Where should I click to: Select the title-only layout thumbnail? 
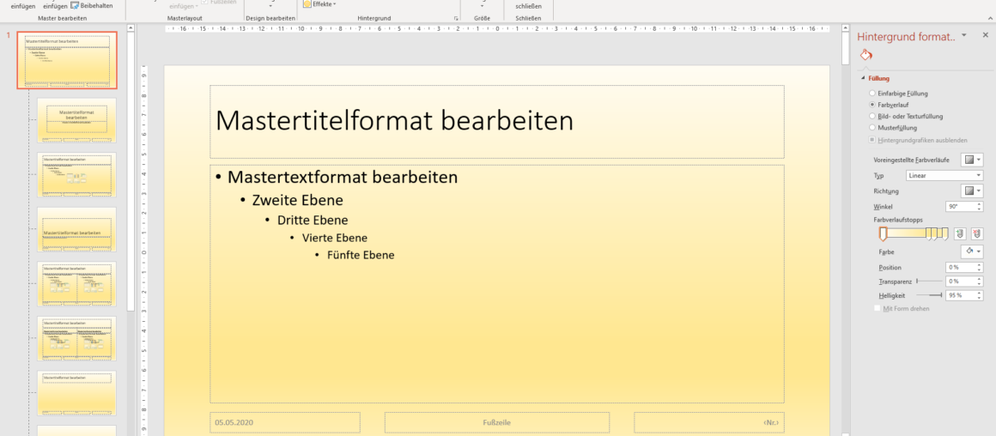(x=76, y=393)
